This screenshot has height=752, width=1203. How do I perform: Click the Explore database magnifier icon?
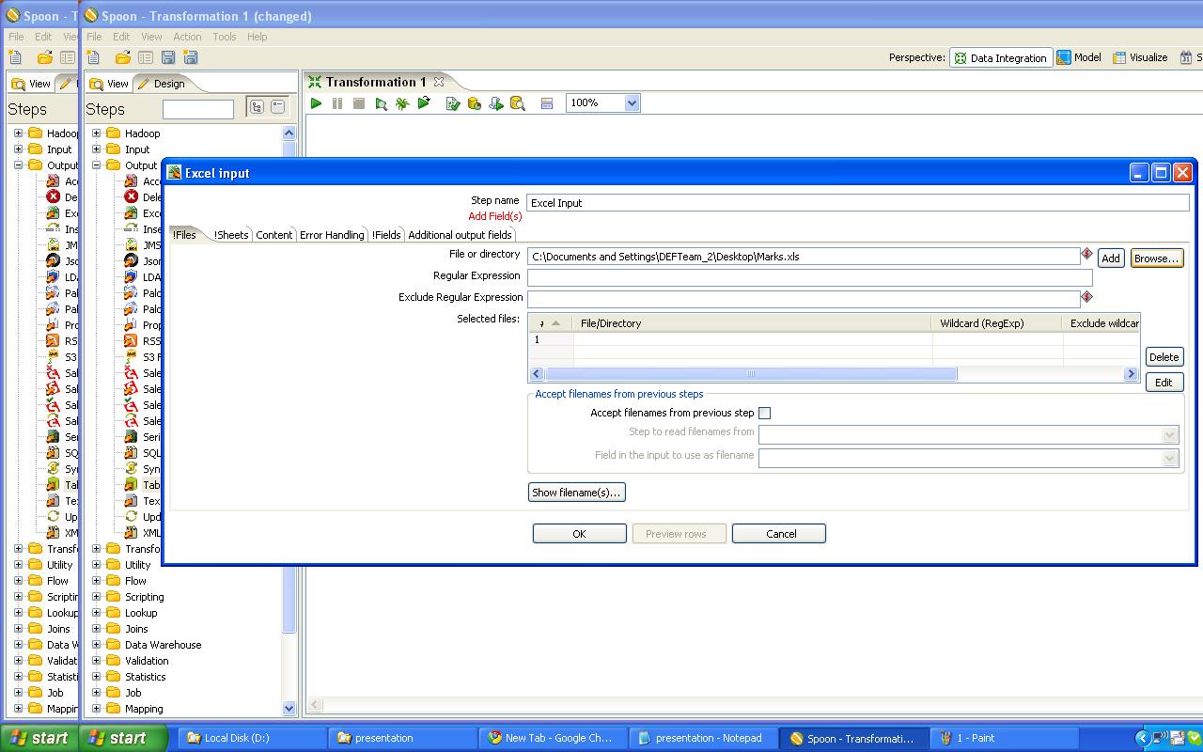(x=516, y=103)
